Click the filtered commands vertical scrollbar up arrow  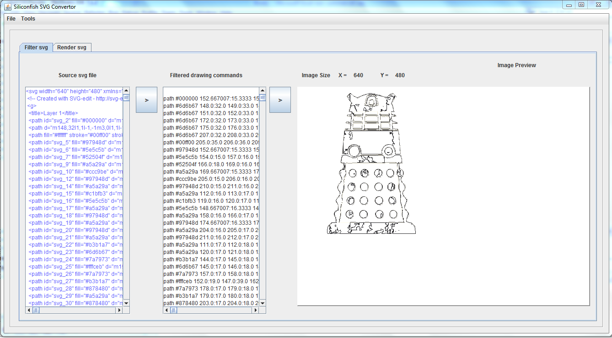[x=263, y=90]
